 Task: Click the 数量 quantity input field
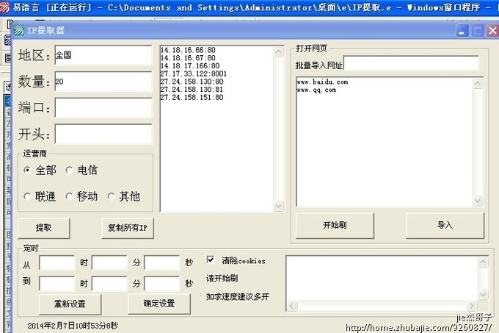tap(103, 82)
